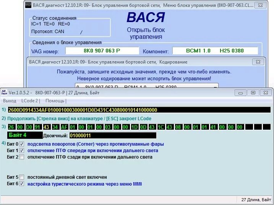This screenshot has height=205, width=274.
Task: Select byte cell 03
Action: [x=108, y=127]
